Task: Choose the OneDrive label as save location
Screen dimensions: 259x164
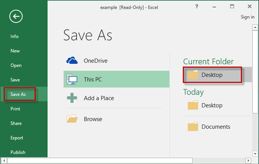Action: (96, 61)
